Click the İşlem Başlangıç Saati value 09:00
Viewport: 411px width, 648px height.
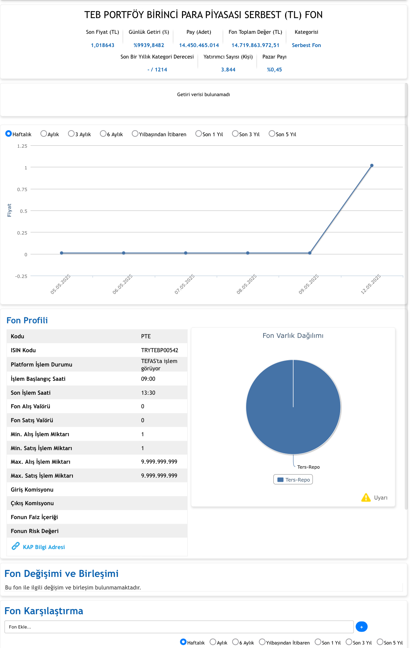click(148, 379)
